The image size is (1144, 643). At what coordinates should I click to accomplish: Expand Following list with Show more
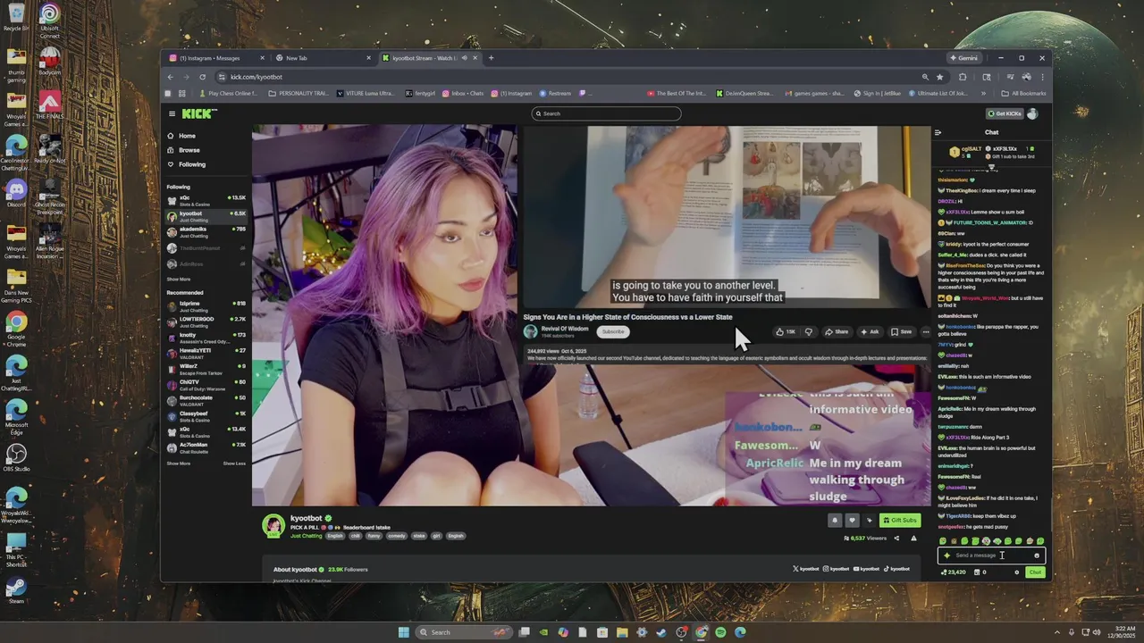pos(179,279)
